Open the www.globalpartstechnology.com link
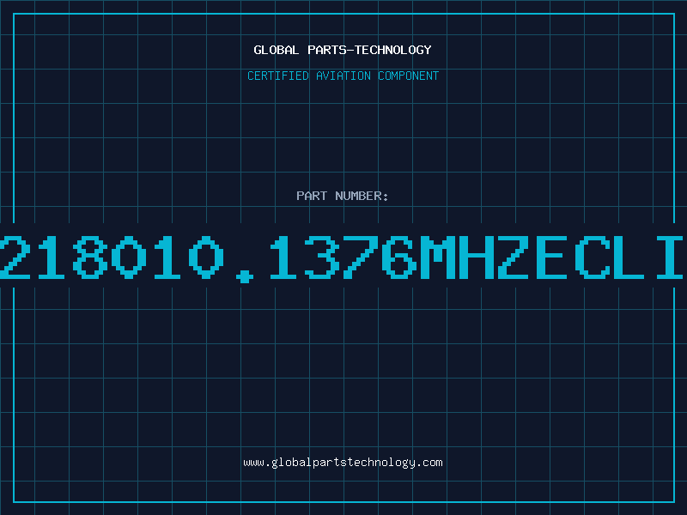This screenshot has width=687, height=515. [x=343, y=463]
